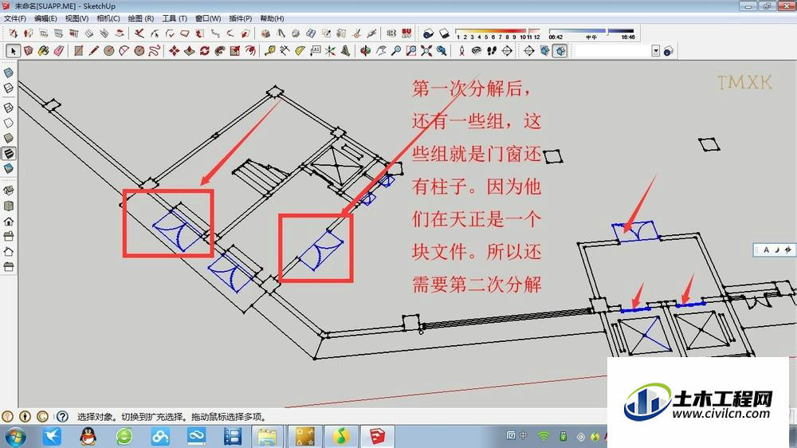Viewport: 797px width, 448px height.
Task: Open the layer selection dropdown
Action: (x=656, y=51)
